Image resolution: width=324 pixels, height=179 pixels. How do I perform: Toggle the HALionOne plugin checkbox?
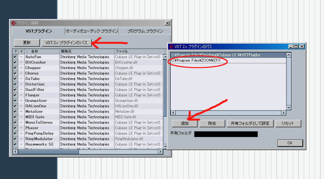[x=15, y=106]
